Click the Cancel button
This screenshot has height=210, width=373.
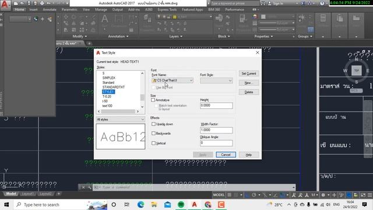(226, 155)
